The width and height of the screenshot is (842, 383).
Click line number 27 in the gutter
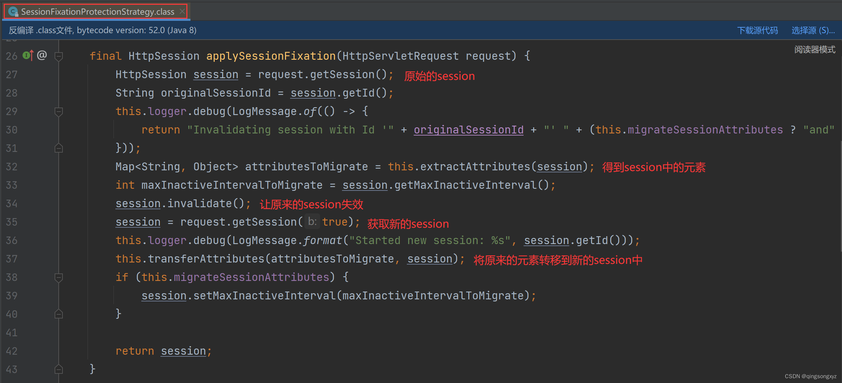point(12,74)
